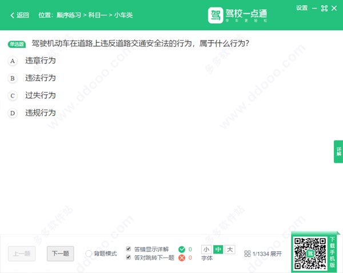Set font size to 小
This screenshot has width=343, height=273.
pos(206,250)
